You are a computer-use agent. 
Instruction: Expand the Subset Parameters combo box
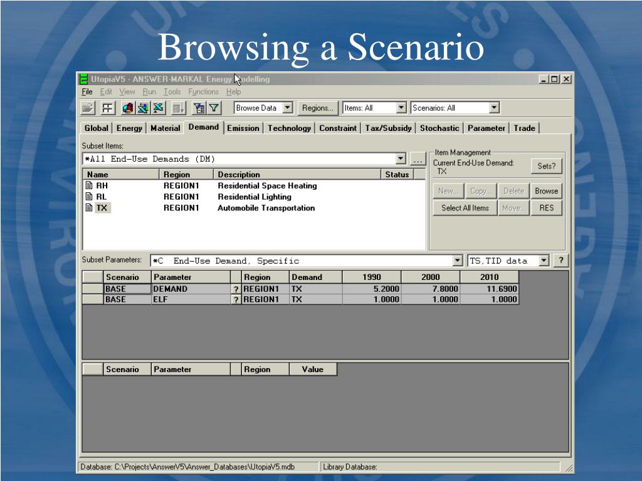[457, 261]
